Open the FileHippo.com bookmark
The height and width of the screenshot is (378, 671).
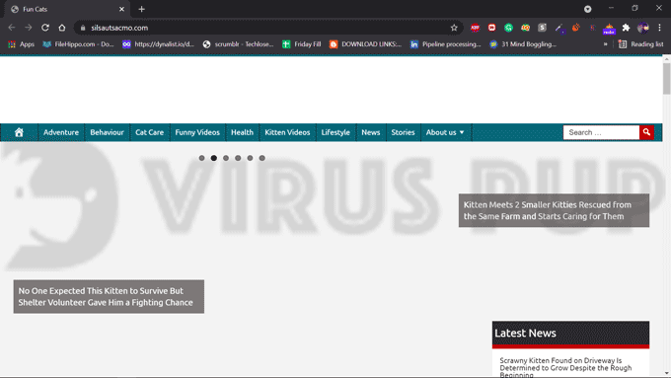(78, 44)
